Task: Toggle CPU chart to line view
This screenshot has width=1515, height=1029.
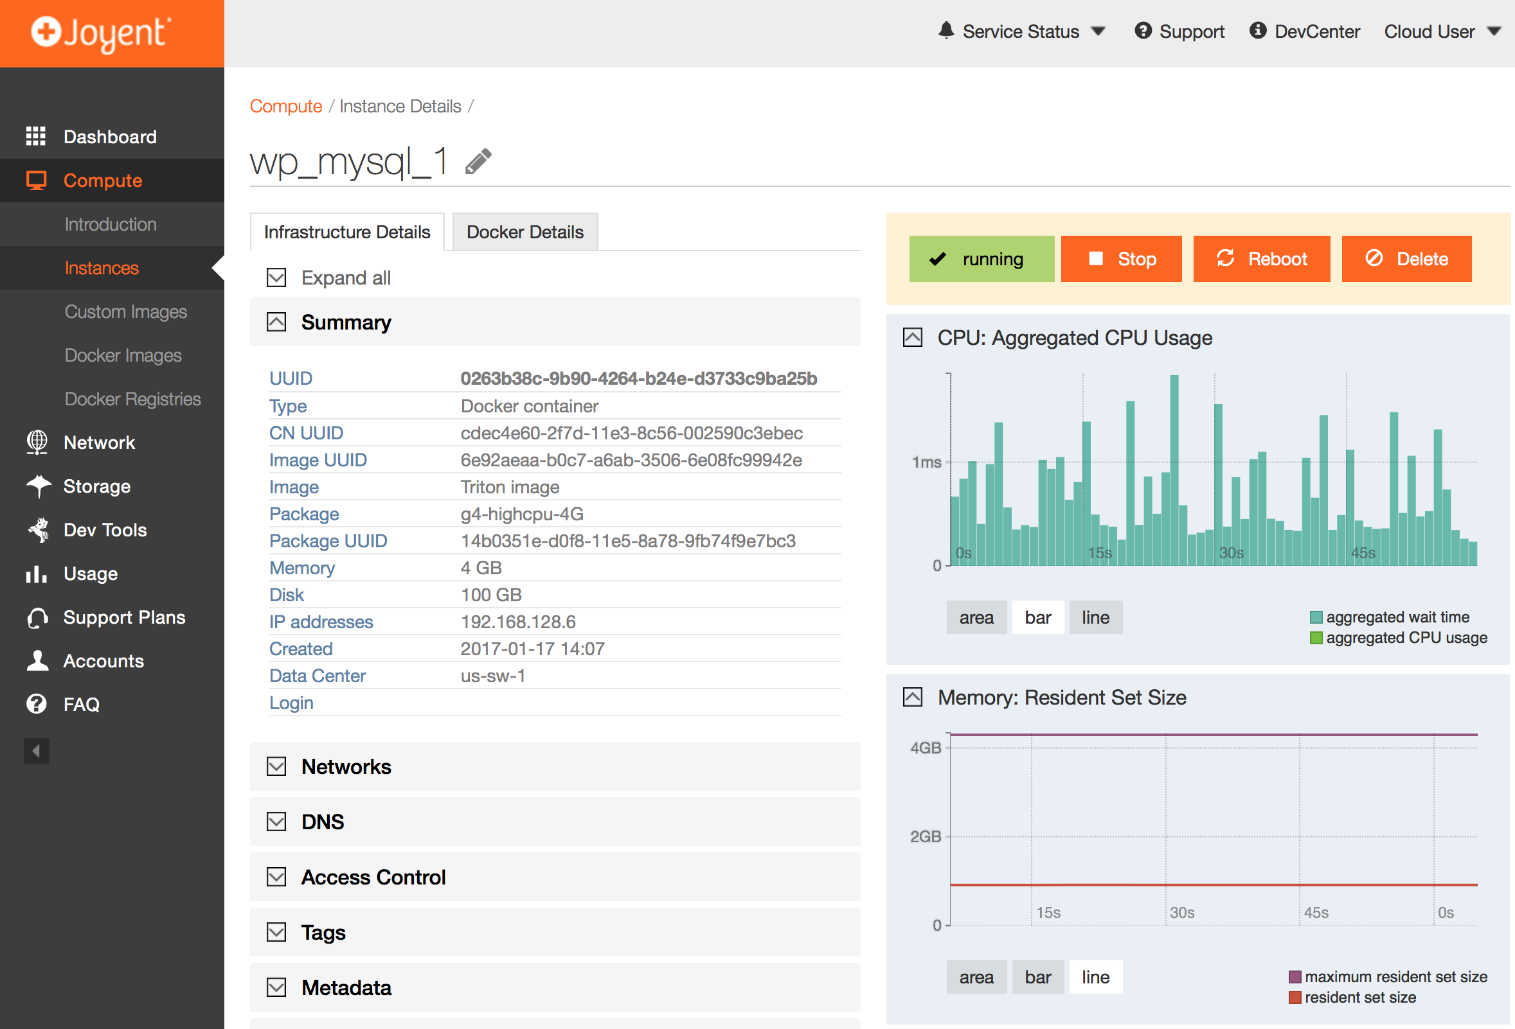Action: pyautogui.click(x=1095, y=618)
